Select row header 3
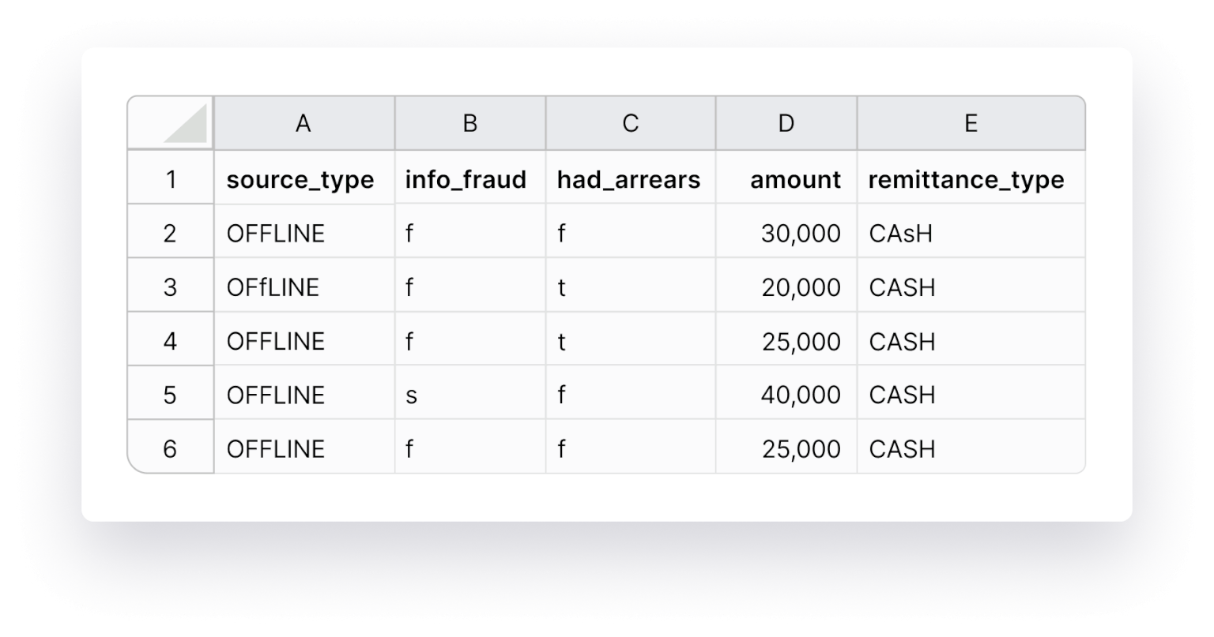This screenshot has width=1214, height=637. (169, 287)
